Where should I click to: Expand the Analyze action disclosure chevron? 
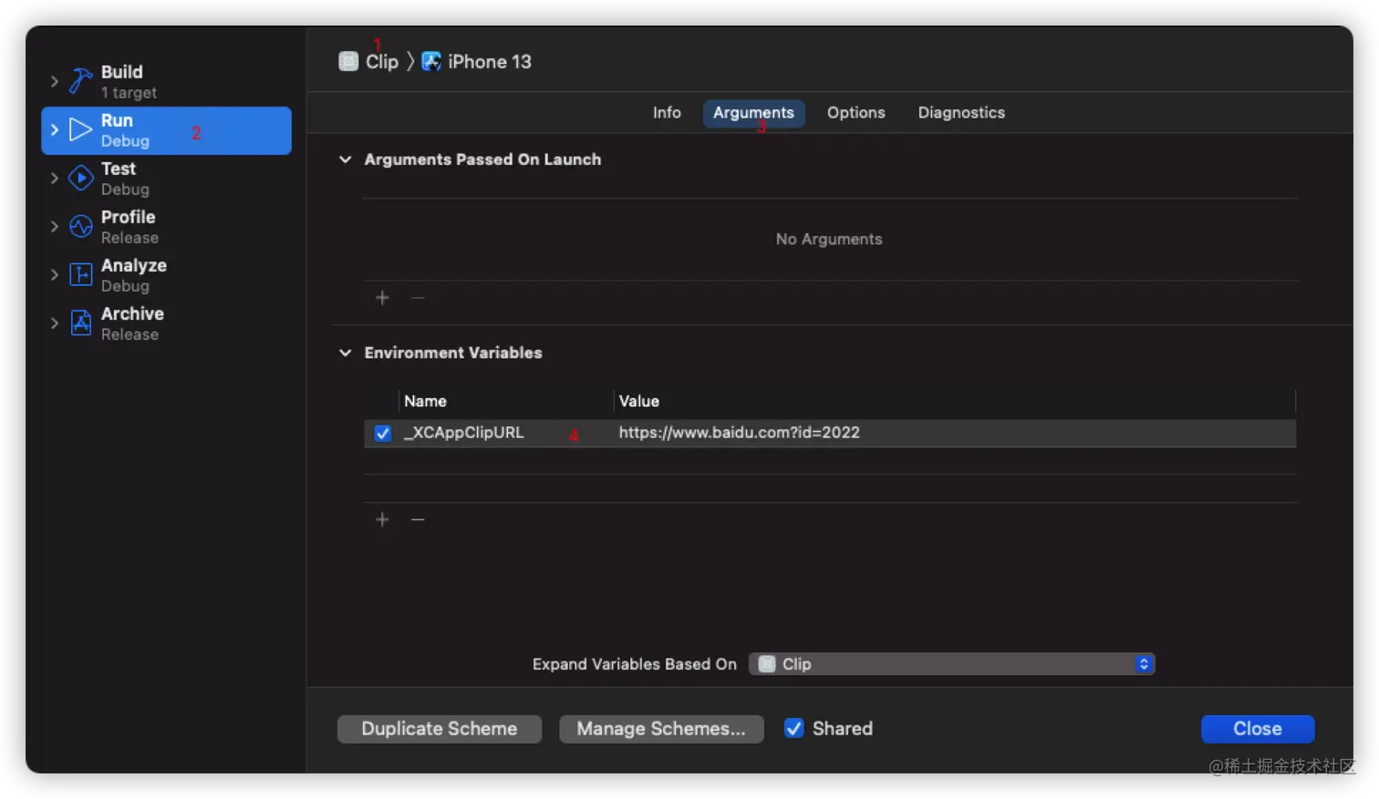coord(55,274)
